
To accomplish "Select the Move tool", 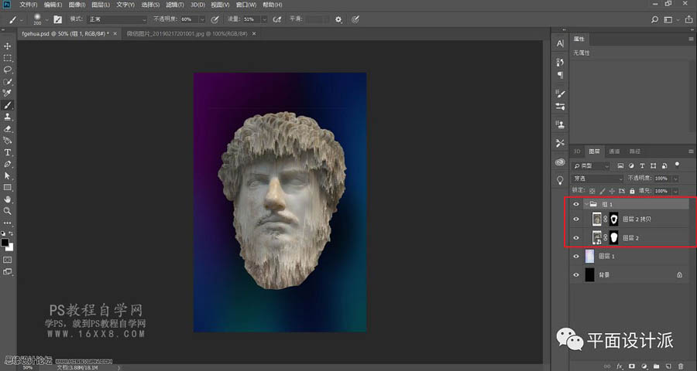I will tap(8, 46).
